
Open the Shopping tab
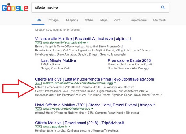click(x=72, y=20)
